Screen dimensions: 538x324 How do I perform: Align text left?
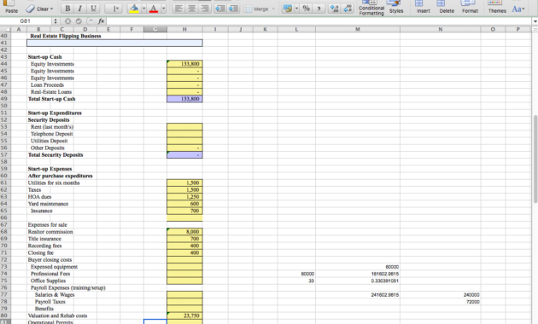pos(178,9)
